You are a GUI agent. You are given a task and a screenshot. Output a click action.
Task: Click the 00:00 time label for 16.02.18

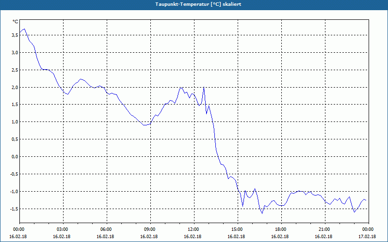(x=18, y=229)
